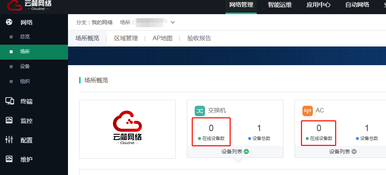Click AC 设备总数 value 1
This screenshot has width=386, height=175.
367,128
